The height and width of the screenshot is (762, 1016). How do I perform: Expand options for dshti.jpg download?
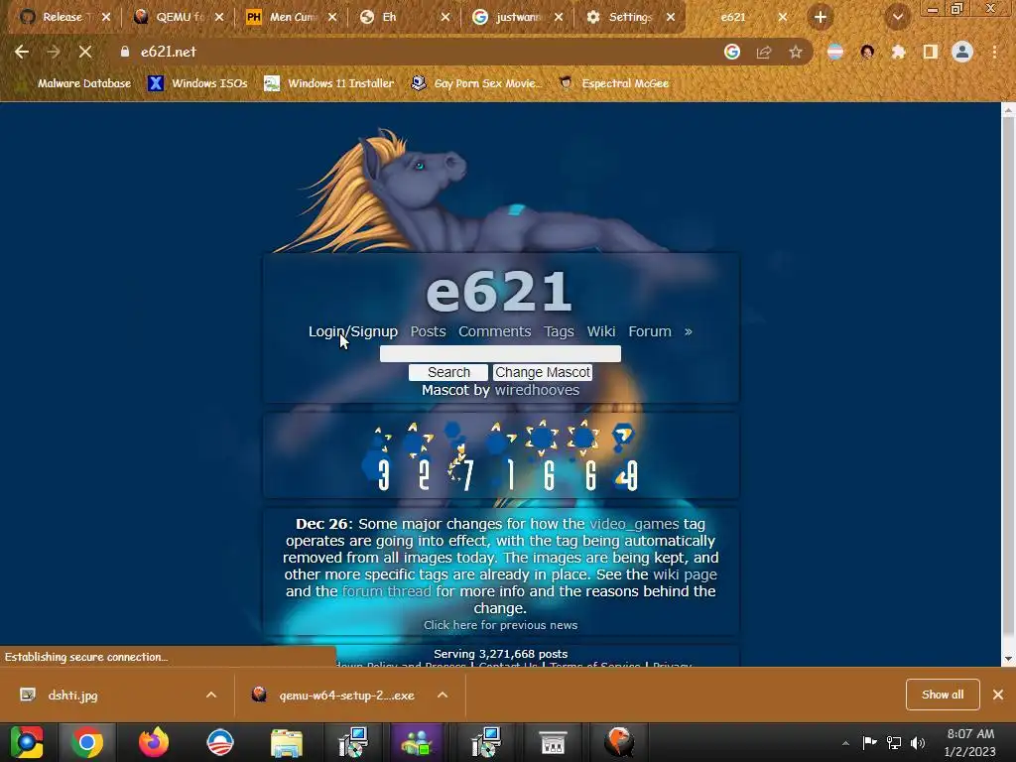(x=211, y=696)
